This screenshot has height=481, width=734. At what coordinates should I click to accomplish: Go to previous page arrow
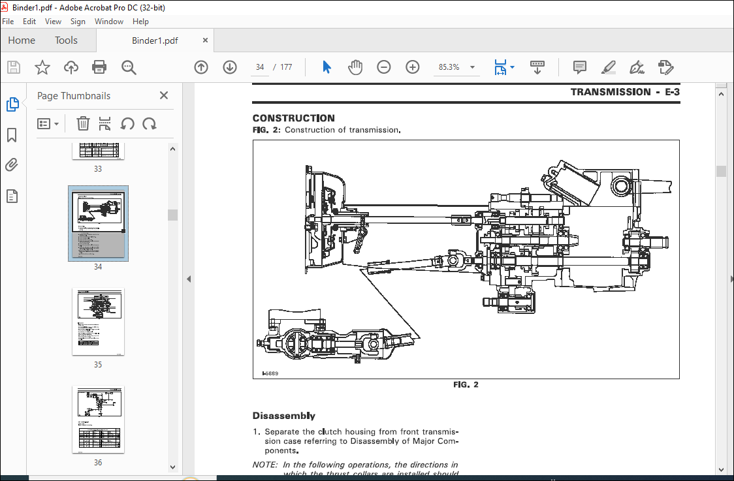click(201, 67)
